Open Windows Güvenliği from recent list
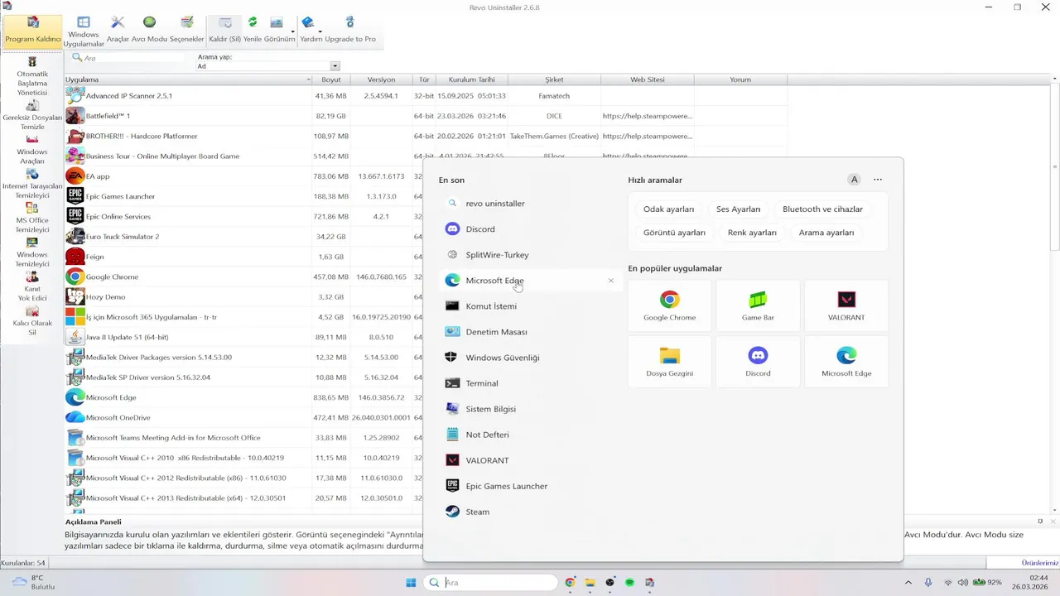This screenshot has width=1060, height=596. pyautogui.click(x=530, y=357)
